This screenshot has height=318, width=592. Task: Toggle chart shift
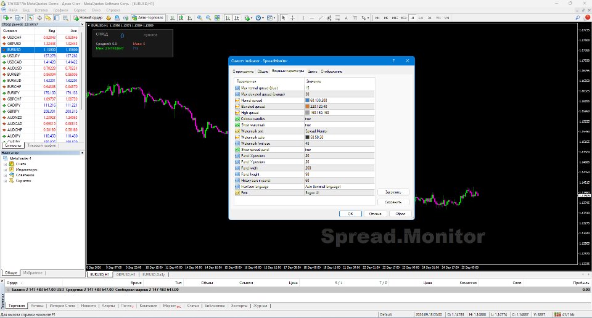236,18
